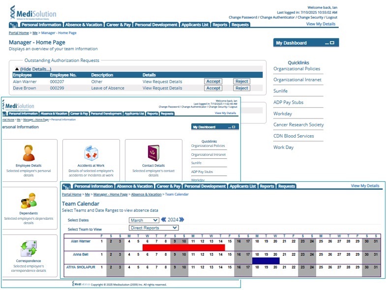Open the Cancer Research Society quicklink

point(298,125)
